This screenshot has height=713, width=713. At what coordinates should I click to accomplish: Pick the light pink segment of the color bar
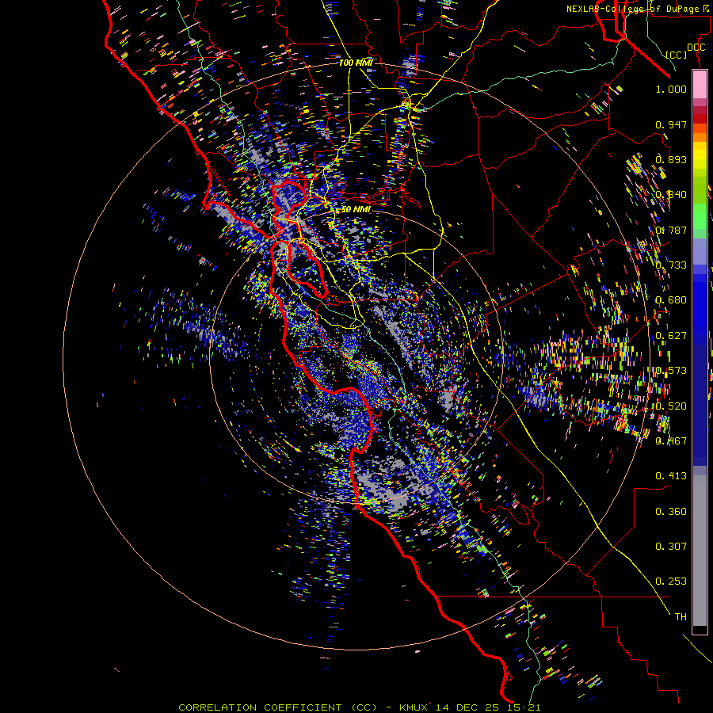pyautogui.click(x=700, y=85)
